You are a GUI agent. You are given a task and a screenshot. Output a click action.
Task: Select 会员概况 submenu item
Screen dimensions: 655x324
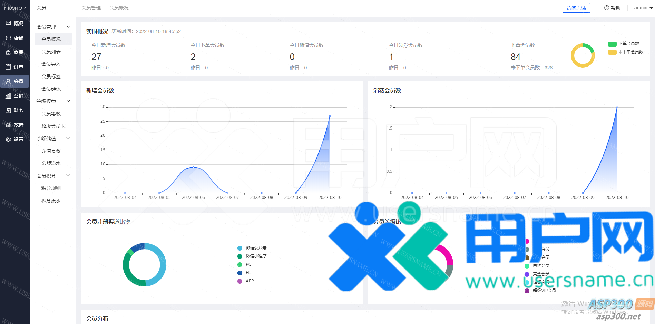[53, 39]
